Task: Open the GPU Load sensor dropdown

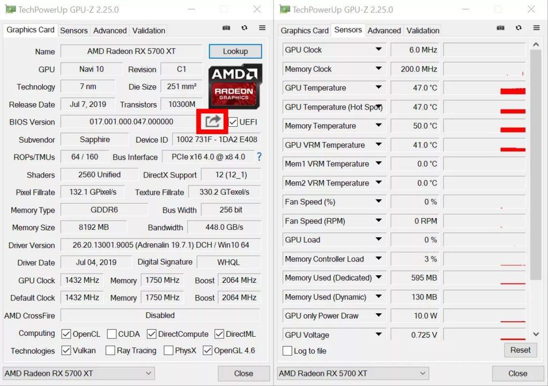Action: pyautogui.click(x=378, y=240)
